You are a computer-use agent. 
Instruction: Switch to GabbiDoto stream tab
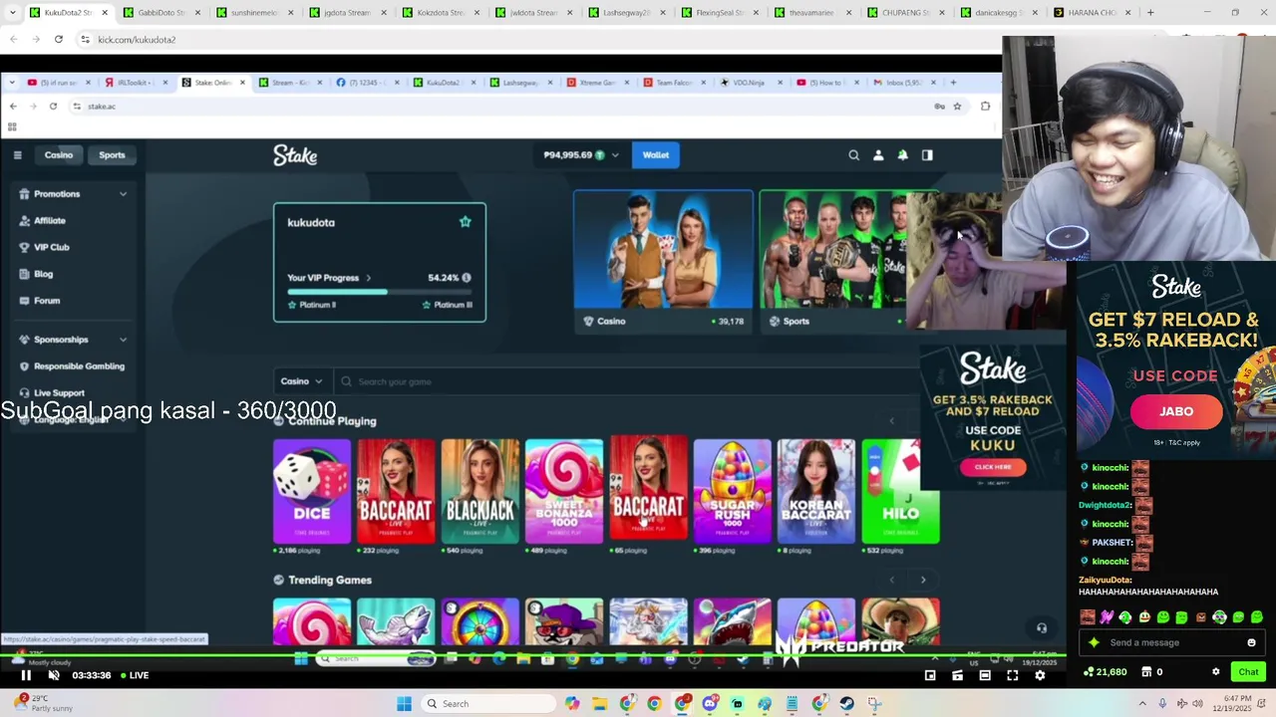click(x=161, y=13)
